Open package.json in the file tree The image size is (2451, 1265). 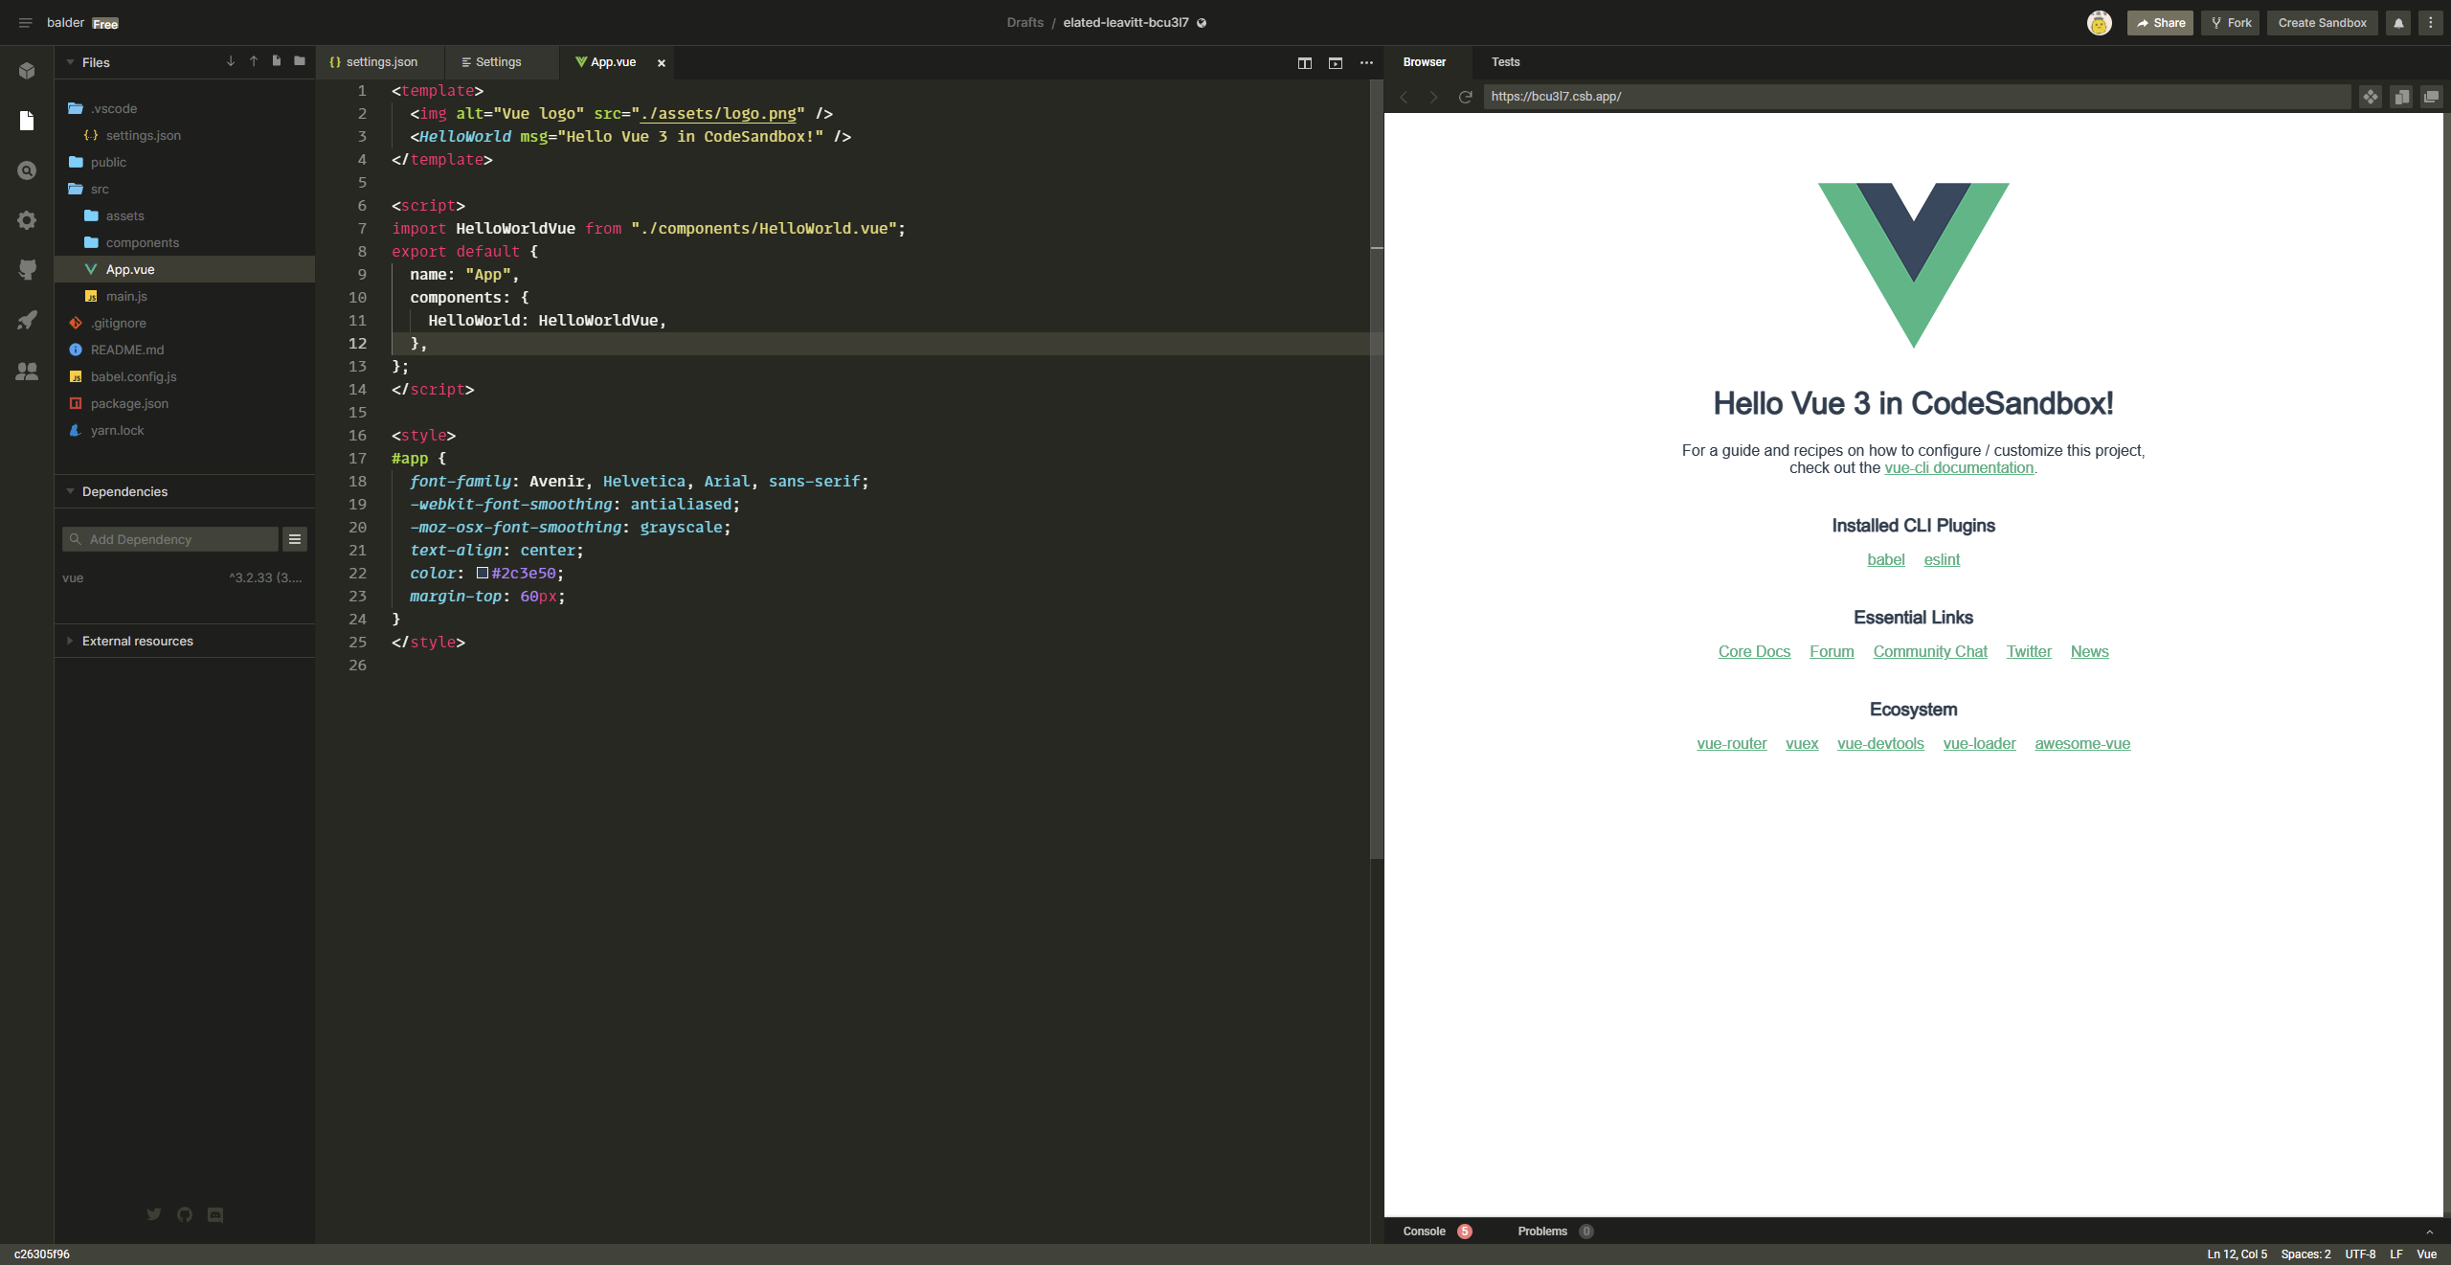pyautogui.click(x=184, y=403)
